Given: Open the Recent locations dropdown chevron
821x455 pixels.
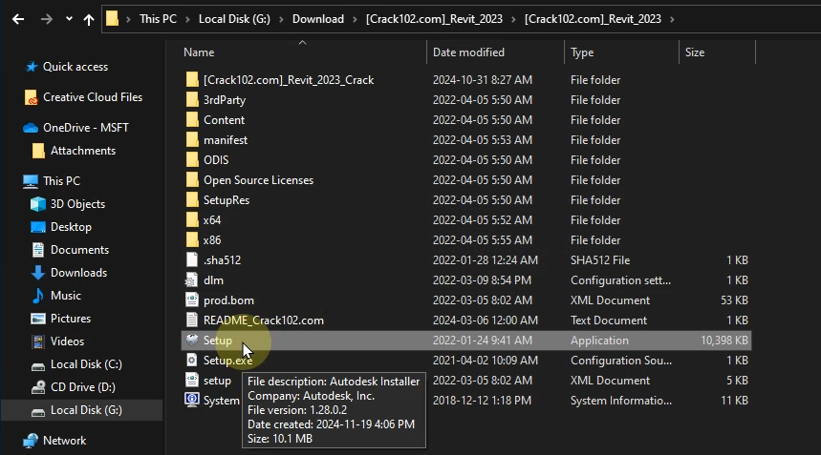Looking at the screenshot, I should coord(69,19).
